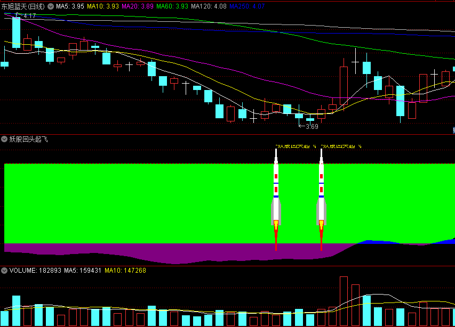455x327 pixels.
Task: Click the yellow MA10: 3.93 label
Action: click(103, 6)
